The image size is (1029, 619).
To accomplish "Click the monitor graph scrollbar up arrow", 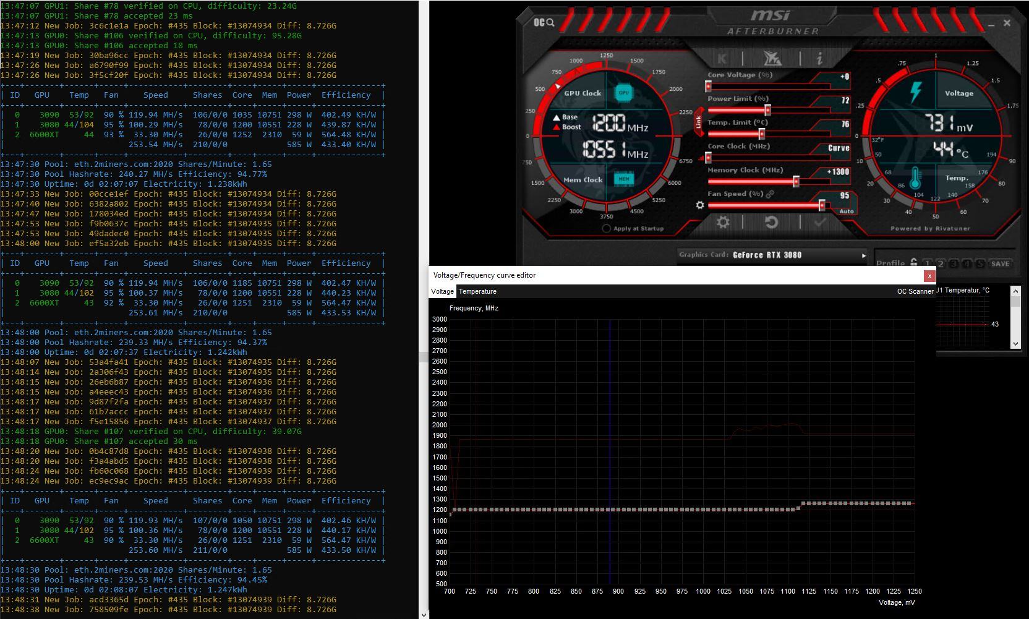I will pyautogui.click(x=1015, y=290).
